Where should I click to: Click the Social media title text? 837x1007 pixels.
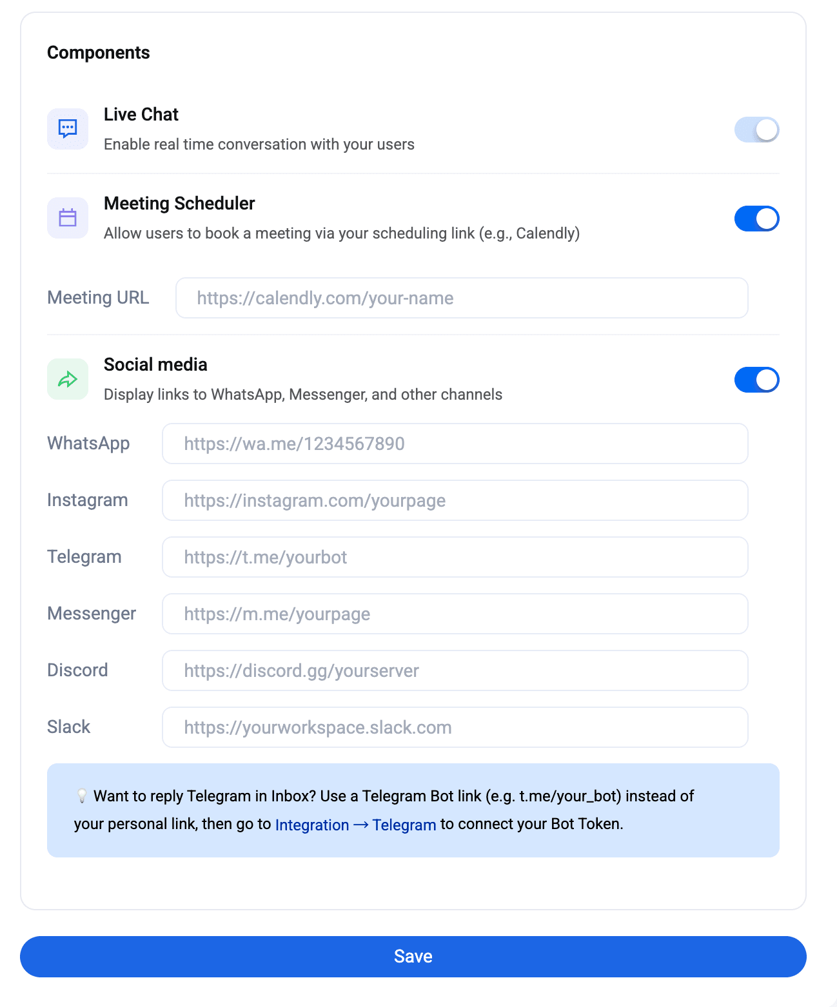coord(155,364)
